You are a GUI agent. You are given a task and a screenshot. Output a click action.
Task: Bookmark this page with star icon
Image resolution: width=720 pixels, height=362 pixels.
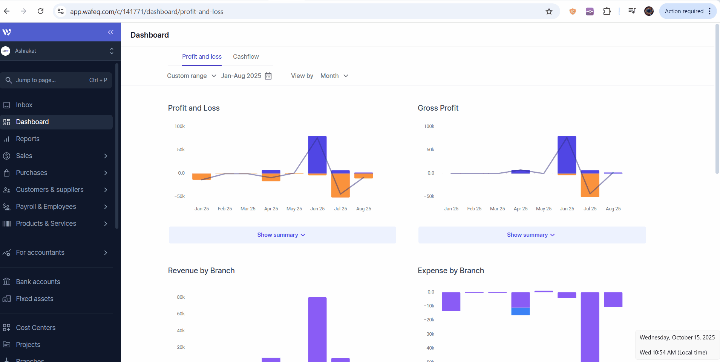click(549, 12)
